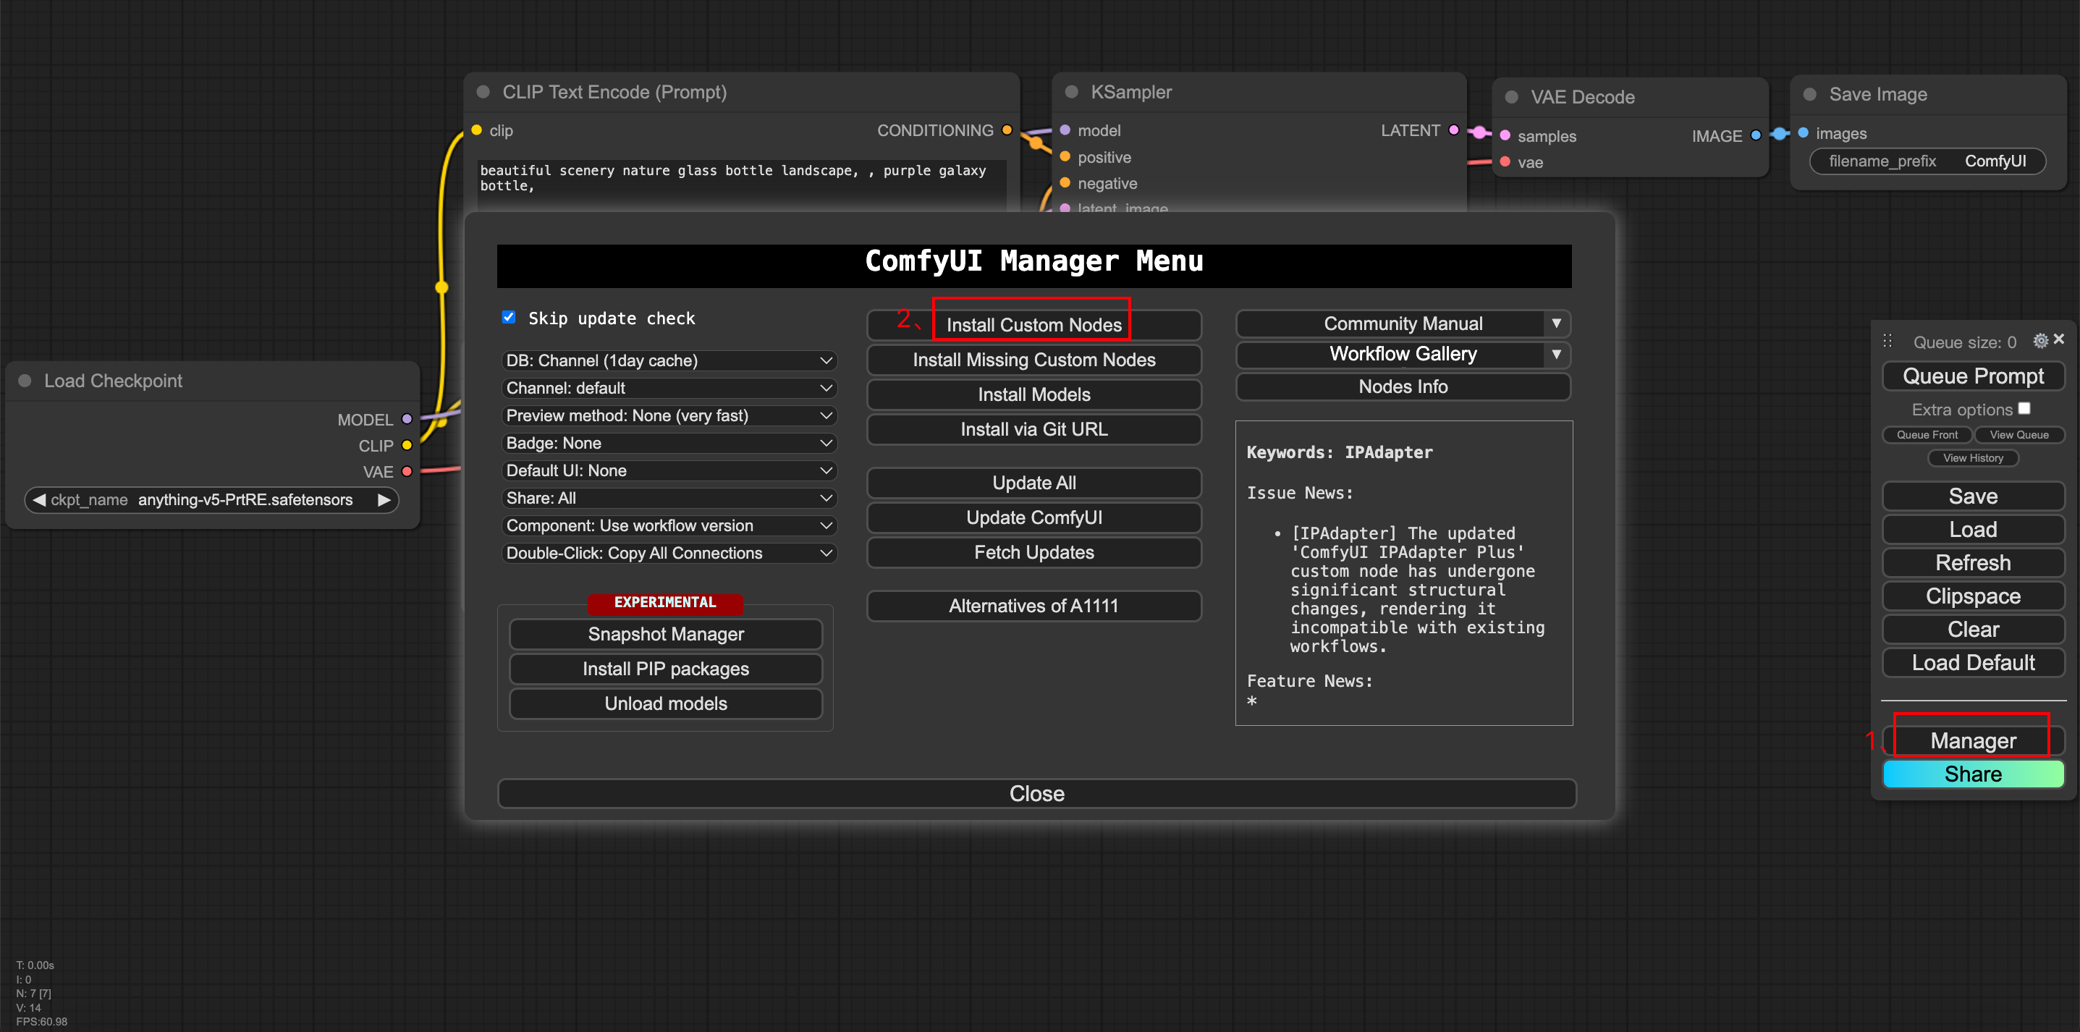Viewport: 2080px width, 1032px height.
Task: Click the Save Image node collapse dot
Action: pyautogui.click(x=1809, y=95)
